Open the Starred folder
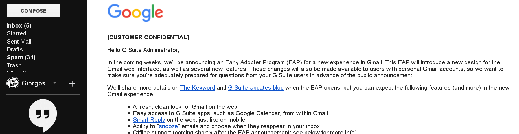The image size is (519, 134). tap(17, 33)
